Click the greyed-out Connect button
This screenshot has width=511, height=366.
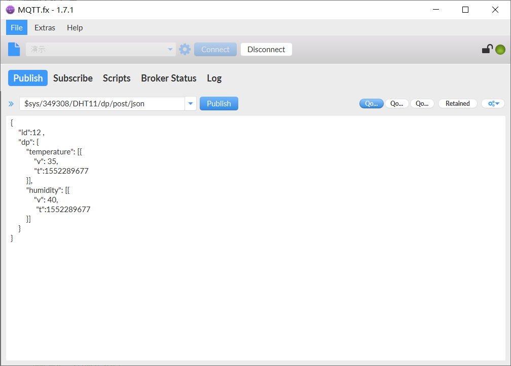click(215, 50)
